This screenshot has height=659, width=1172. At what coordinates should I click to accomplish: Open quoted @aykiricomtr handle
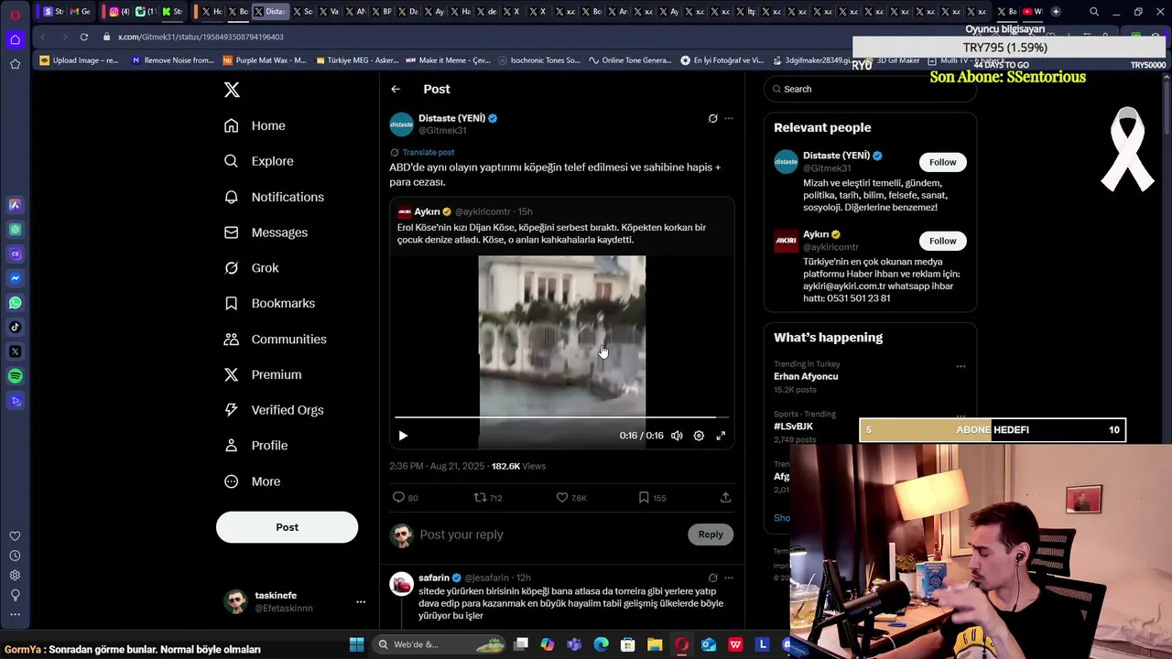point(483,211)
